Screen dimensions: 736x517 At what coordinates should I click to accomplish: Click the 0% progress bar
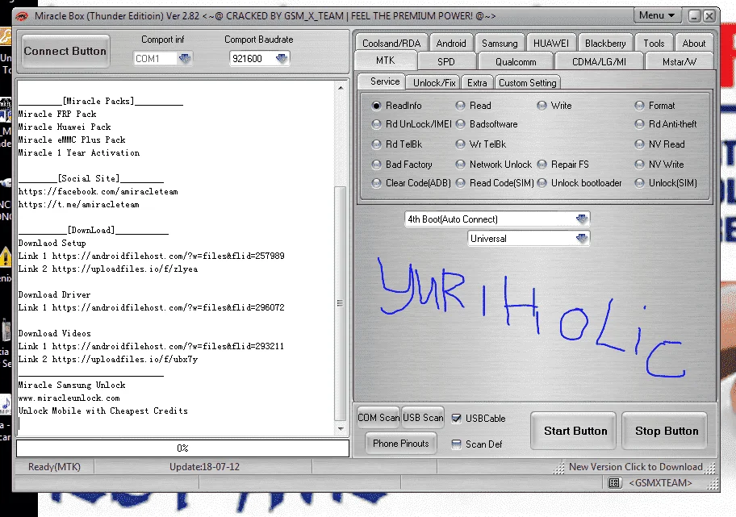pyautogui.click(x=182, y=448)
